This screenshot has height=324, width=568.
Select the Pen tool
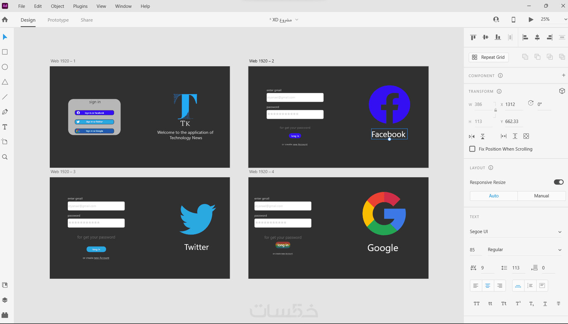tap(5, 112)
